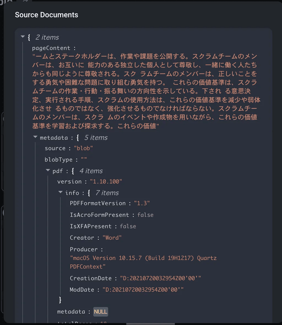Click the NULL badge beside metadata
Image resolution: width=282 pixels, height=325 pixels.
[101, 312]
